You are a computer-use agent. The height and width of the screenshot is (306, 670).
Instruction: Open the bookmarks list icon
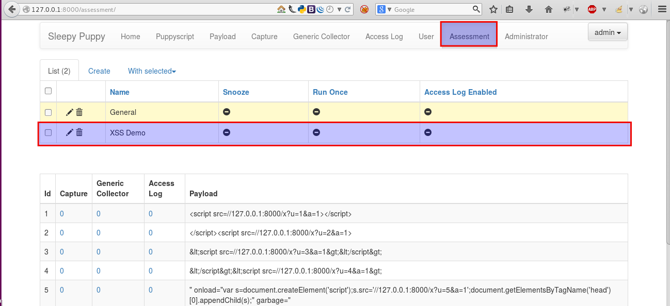(x=510, y=9)
